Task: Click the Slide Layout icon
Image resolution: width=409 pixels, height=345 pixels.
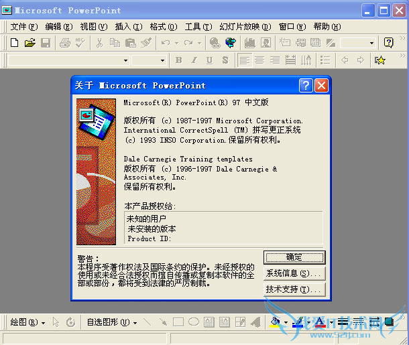Action: click(300, 43)
